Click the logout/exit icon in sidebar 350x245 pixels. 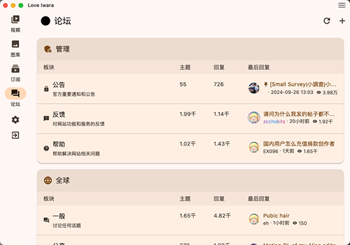(x=15, y=135)
